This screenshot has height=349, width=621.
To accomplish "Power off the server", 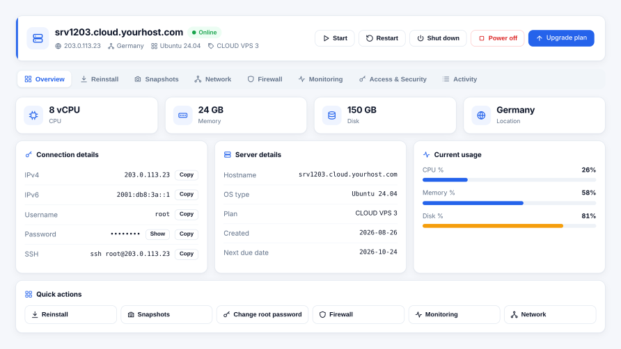I will 498,38.
